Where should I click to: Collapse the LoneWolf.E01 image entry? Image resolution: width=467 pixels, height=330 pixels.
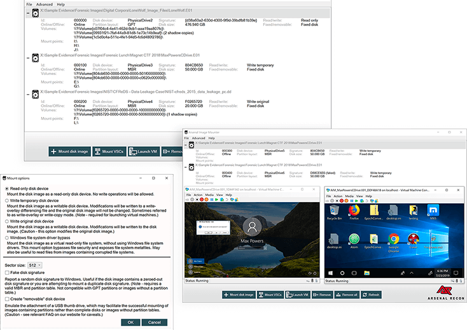click(x=28, y=13)
